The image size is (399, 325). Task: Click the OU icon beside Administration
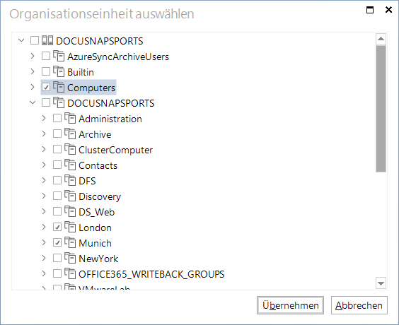[70, 119]
